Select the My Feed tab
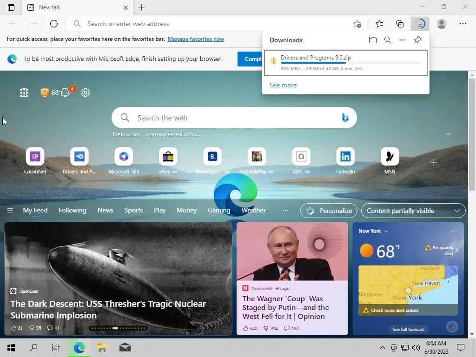 click(x=35, y=211)
